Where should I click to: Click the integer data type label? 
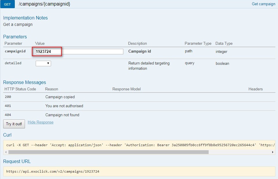pos(221,51)
